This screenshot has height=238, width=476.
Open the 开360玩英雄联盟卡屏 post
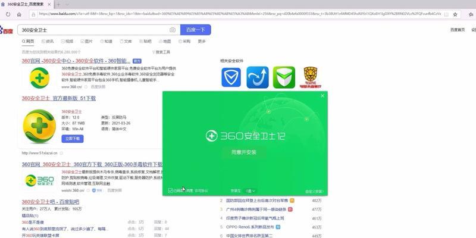click(x=40, y=236)
